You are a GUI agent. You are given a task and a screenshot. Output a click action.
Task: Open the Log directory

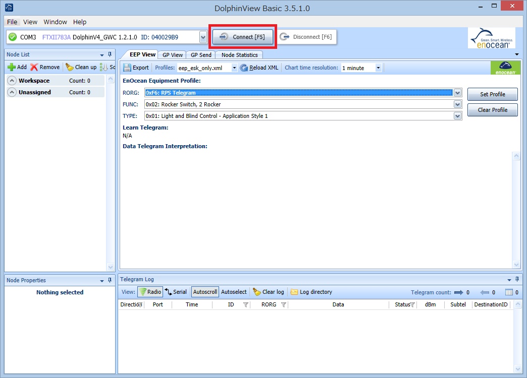(x=311, y=292)
